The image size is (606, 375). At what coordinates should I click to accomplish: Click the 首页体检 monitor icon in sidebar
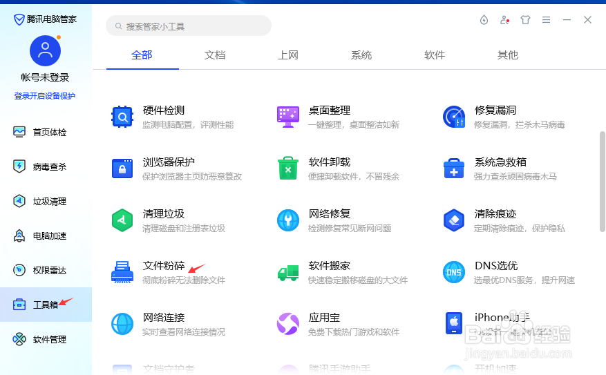(x=19, y=132)
